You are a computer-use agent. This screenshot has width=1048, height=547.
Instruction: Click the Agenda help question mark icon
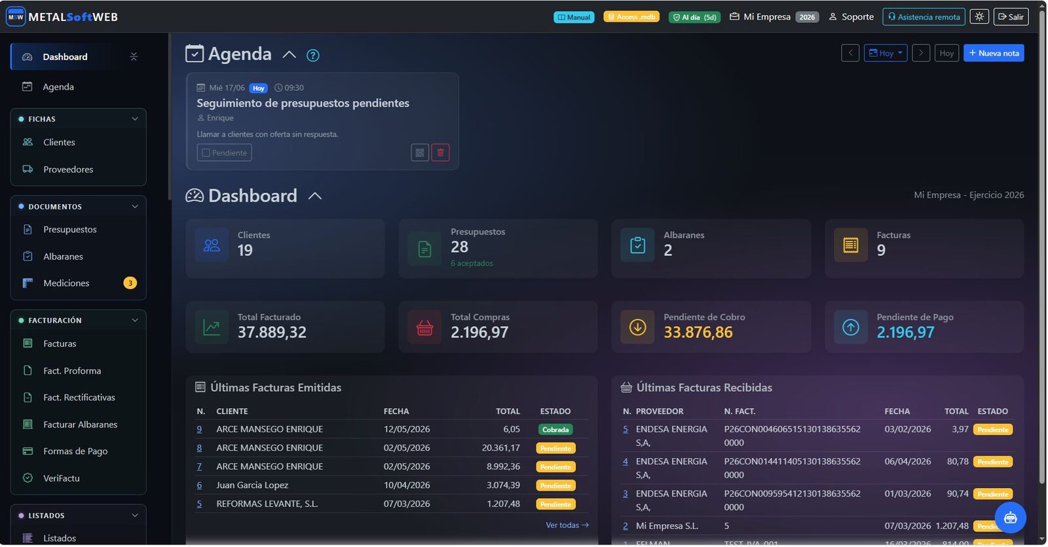point(313,56)
